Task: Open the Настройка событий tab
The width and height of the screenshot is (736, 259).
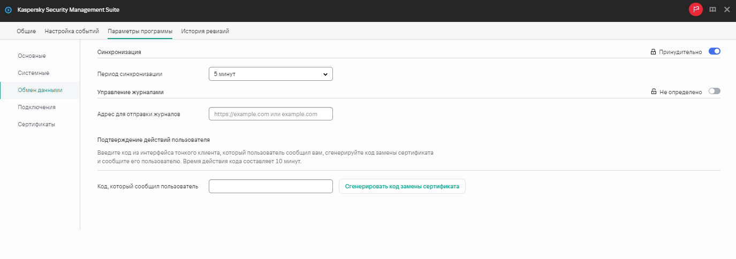Action: coord(72,31)
